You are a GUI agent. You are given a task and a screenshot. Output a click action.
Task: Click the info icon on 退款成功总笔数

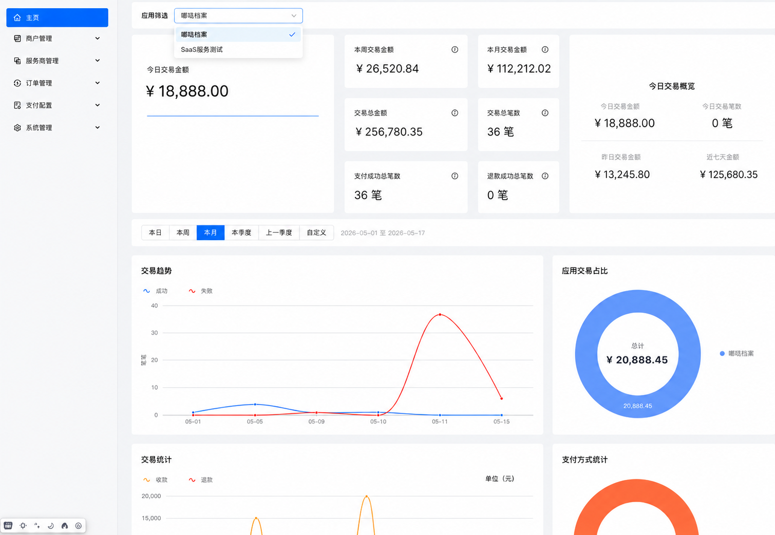coord(545,176)
